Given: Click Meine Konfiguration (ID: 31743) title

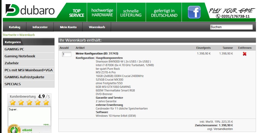Looking at the screenshot, I should 97,53.
